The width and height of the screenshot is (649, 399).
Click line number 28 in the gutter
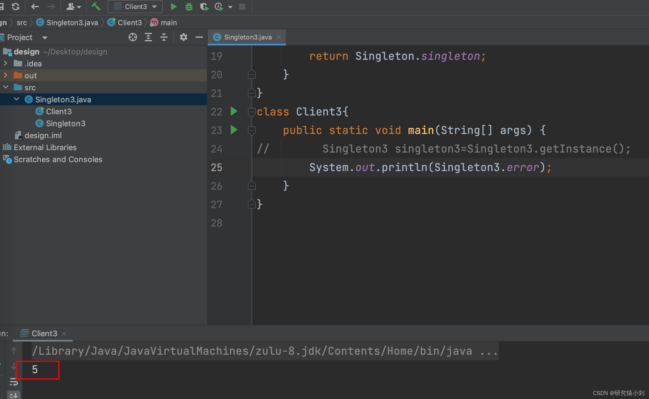[217, 223]
